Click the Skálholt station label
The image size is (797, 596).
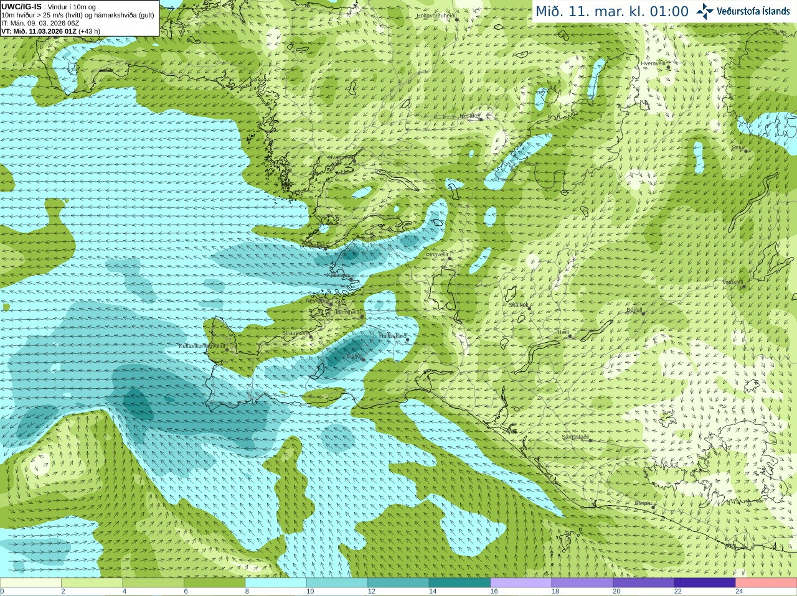(519, 305)
